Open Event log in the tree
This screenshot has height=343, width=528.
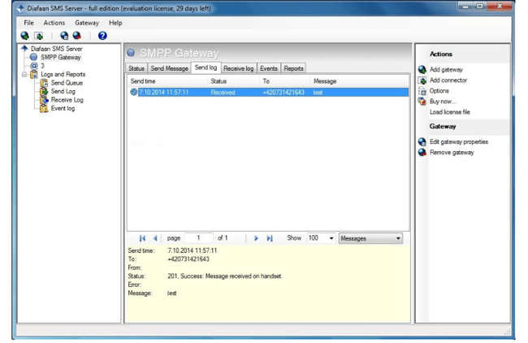point(63,108)
